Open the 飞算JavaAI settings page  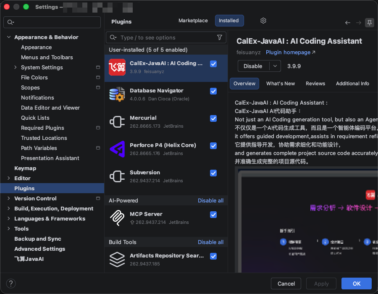pyautogui.click(x=29, y=259)
